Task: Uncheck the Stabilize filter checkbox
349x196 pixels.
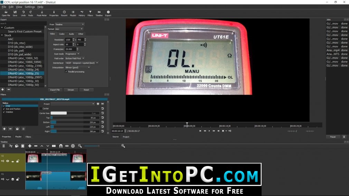Action: pyautogui.click(x=4, y=112)
